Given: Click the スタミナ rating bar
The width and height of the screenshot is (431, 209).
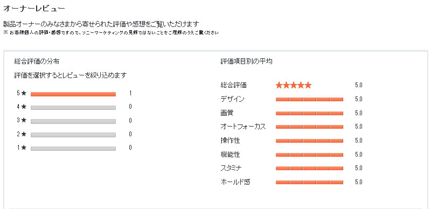Looking at the screenshot, I should tap(309, 168).
